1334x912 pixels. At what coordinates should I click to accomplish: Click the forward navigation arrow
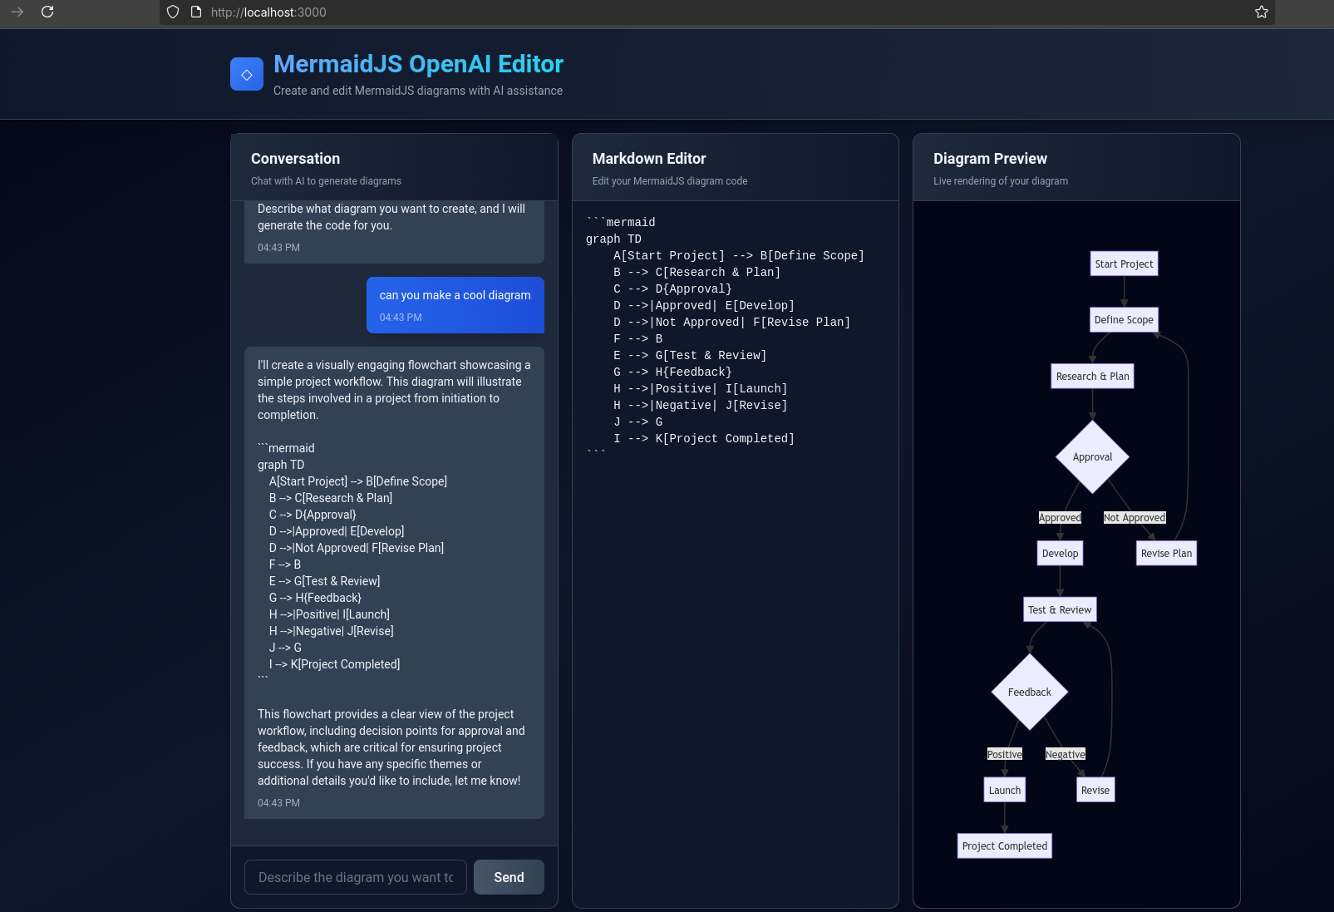17,12
